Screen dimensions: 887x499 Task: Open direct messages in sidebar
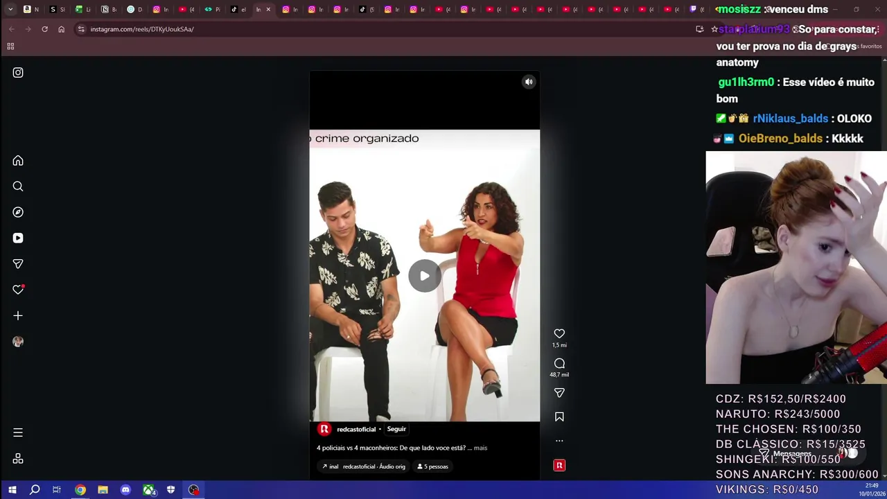click(x=18, y=264)
